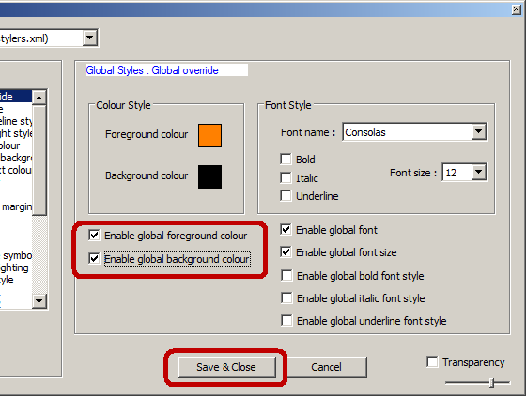This screenshot has height=396, width=526.
Task: Move the Transparency slider handle
Action: 491,383
